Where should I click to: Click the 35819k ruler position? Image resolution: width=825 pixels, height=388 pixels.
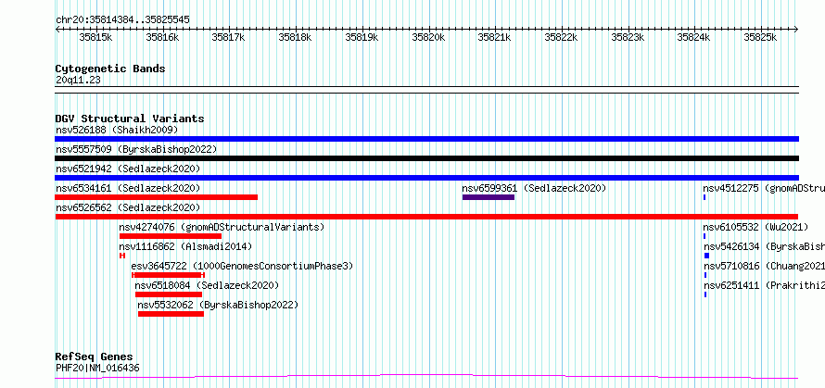pos(362,37)
